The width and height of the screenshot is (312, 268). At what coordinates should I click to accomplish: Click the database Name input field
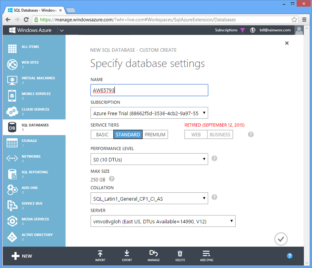click(149, 91)
